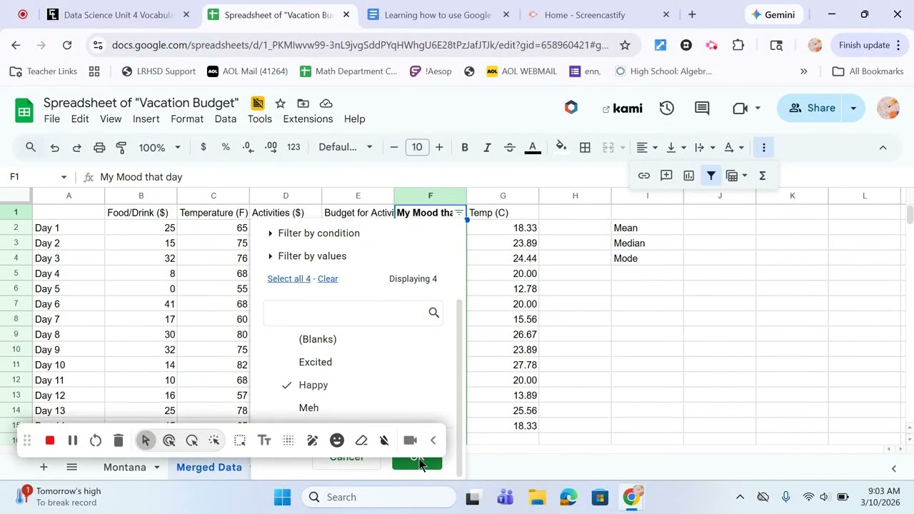Click the Select all 4 link
The width and height of the screenshot is (914, 514).
(x=289, y=278)
